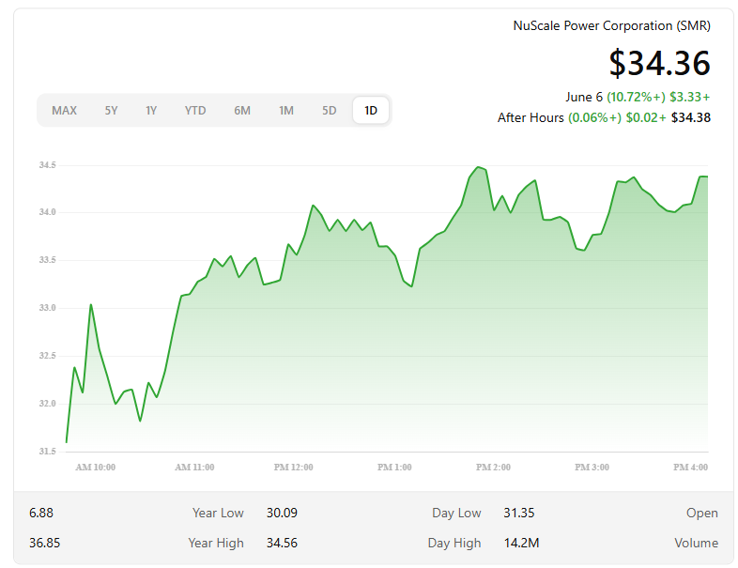
Task: Click the active 1D tab
Action: [x=371, y=111]
